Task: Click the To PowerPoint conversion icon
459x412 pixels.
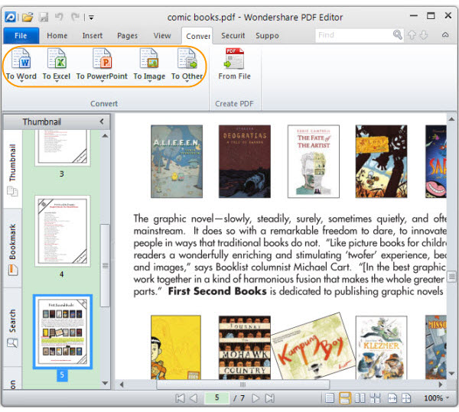Action: tap(102, 60)
